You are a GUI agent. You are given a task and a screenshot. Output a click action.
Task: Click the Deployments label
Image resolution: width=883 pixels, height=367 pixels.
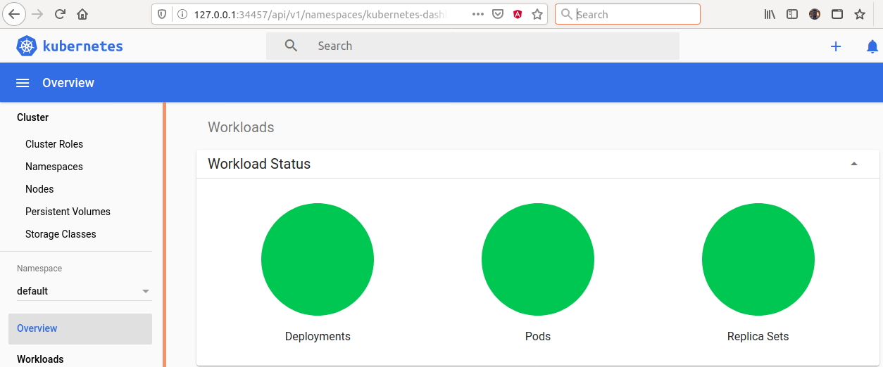click(318, 337)
